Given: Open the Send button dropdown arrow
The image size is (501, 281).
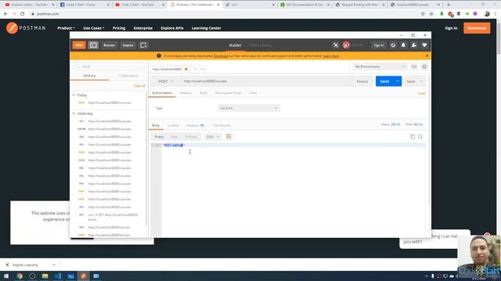Looking at the screenshot, I should (398, 81).
